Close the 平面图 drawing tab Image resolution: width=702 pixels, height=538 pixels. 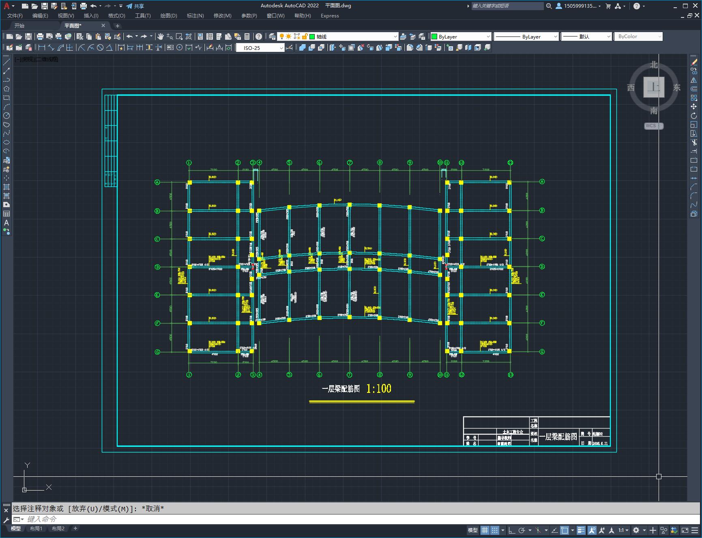103,26
